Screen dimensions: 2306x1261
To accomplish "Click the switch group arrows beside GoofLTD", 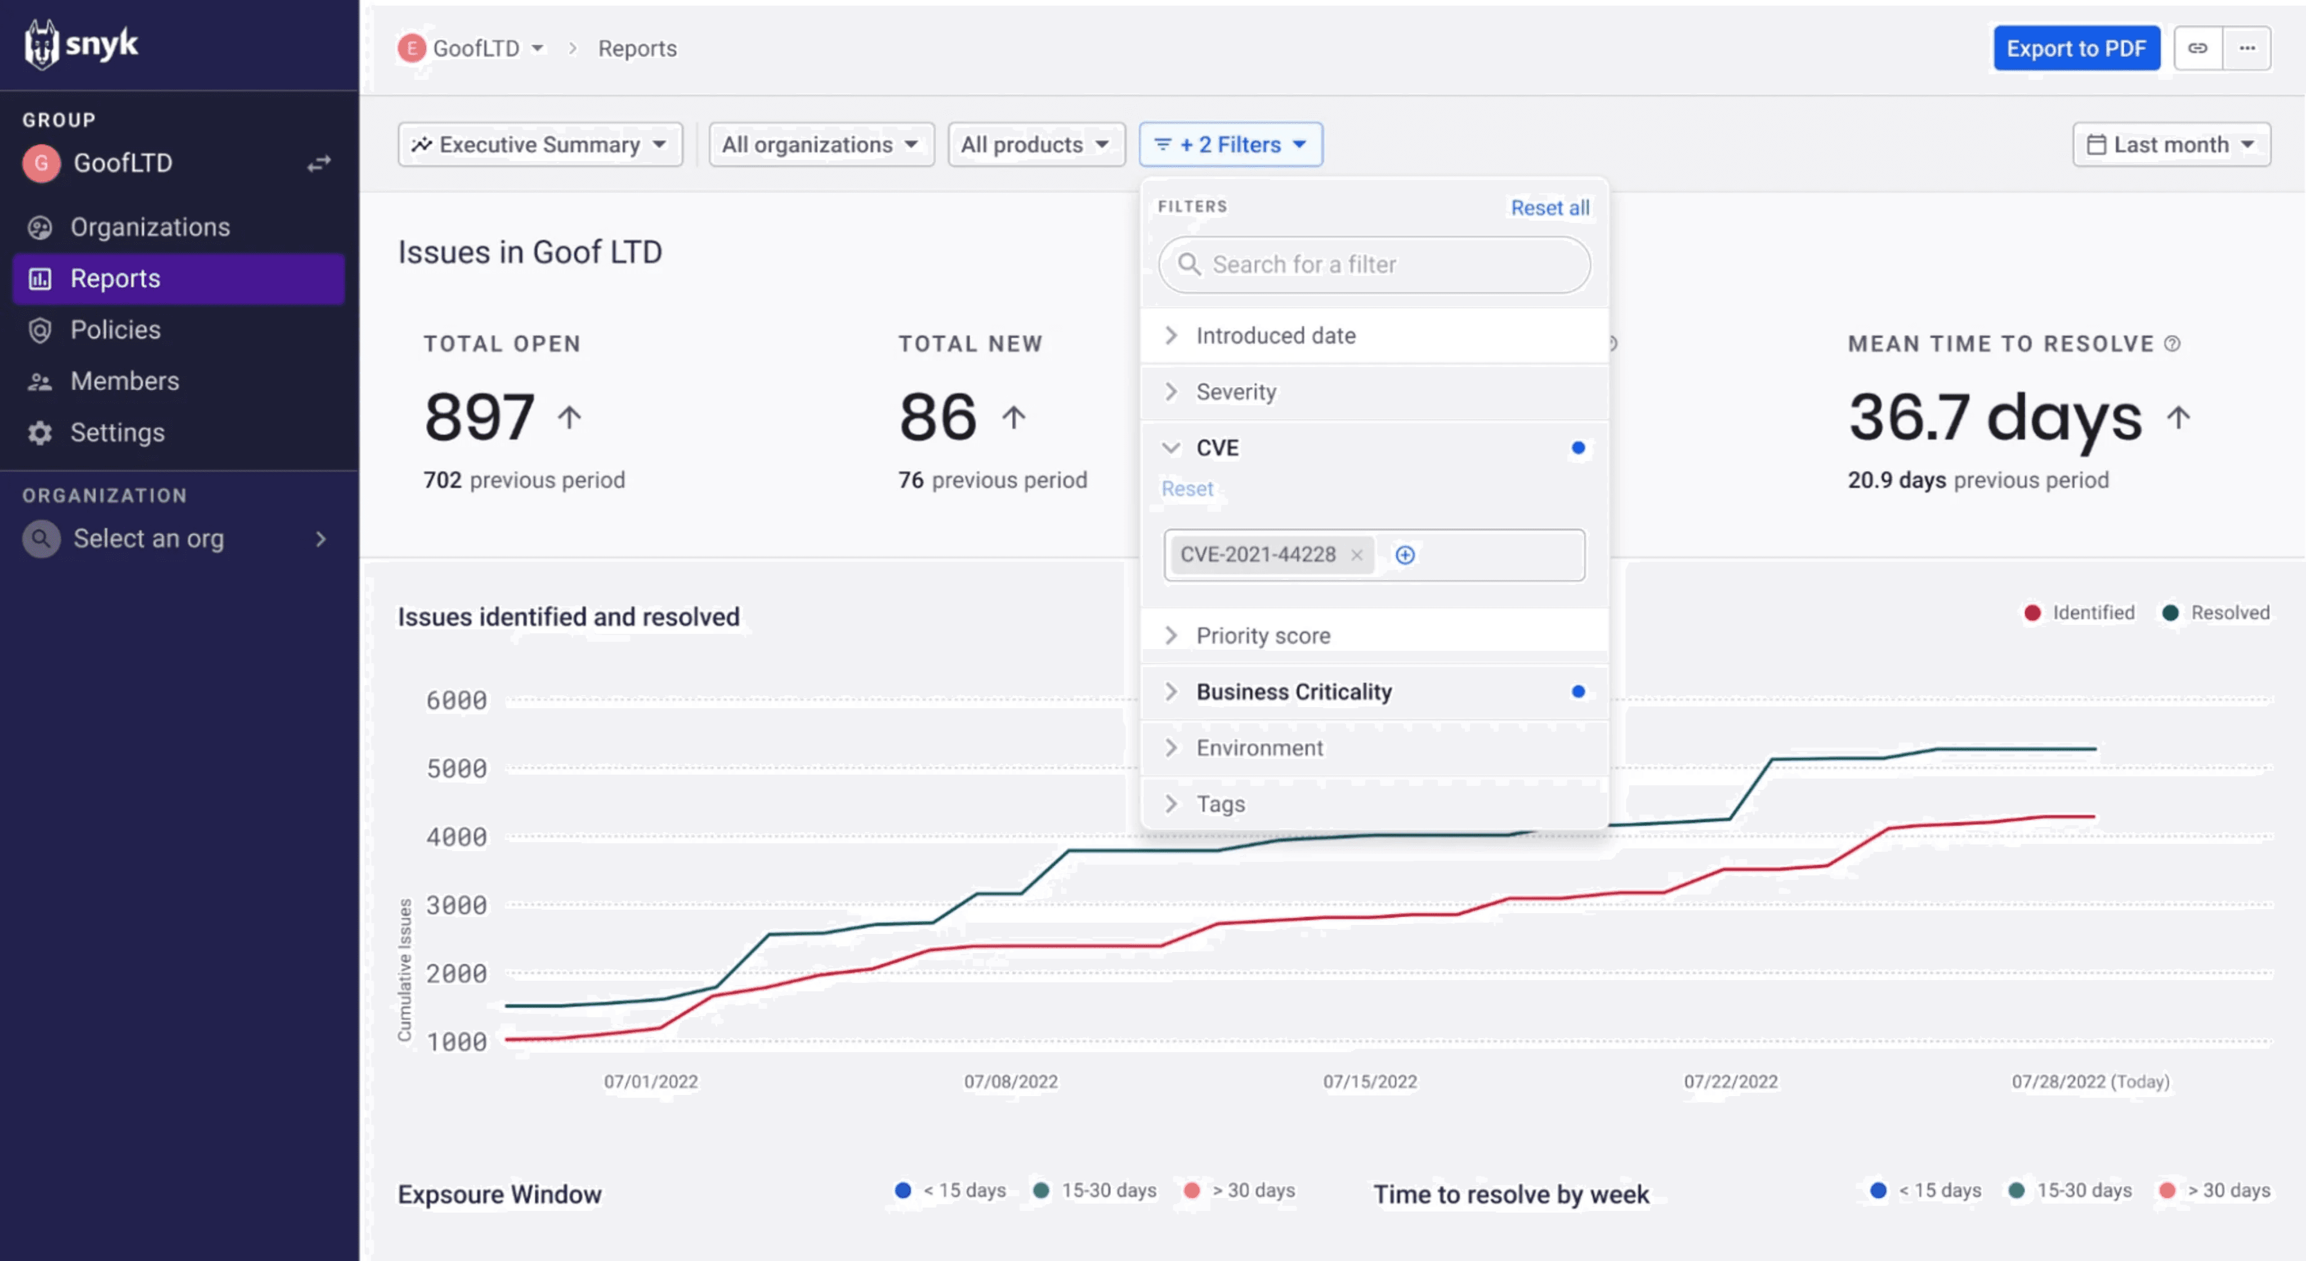I will click(319, 163).
